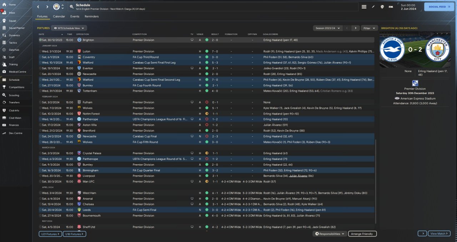Open the Transfers sidebar icon
Viewport: 457px width, 242px height.
(4, 102)
